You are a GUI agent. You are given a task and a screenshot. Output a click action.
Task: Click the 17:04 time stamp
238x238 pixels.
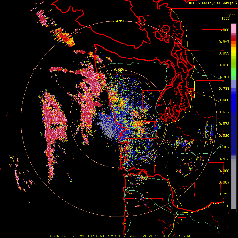pos(184,236)
